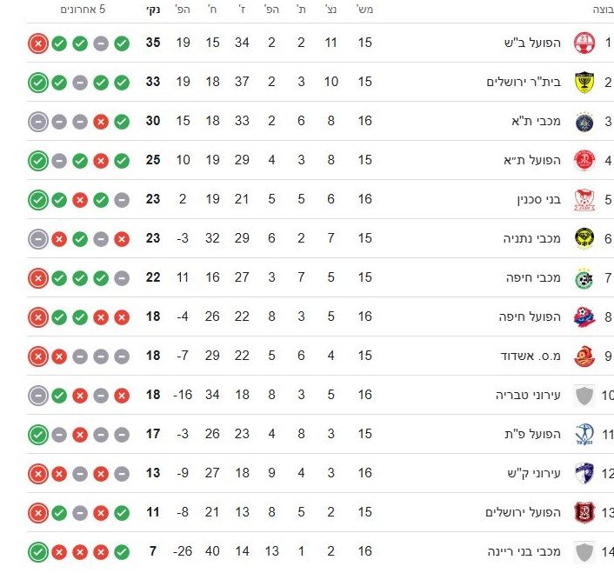Click the grey draw icon in Beitar Jerusalem's row
The image size is (614, 573).
click(79, 82)
